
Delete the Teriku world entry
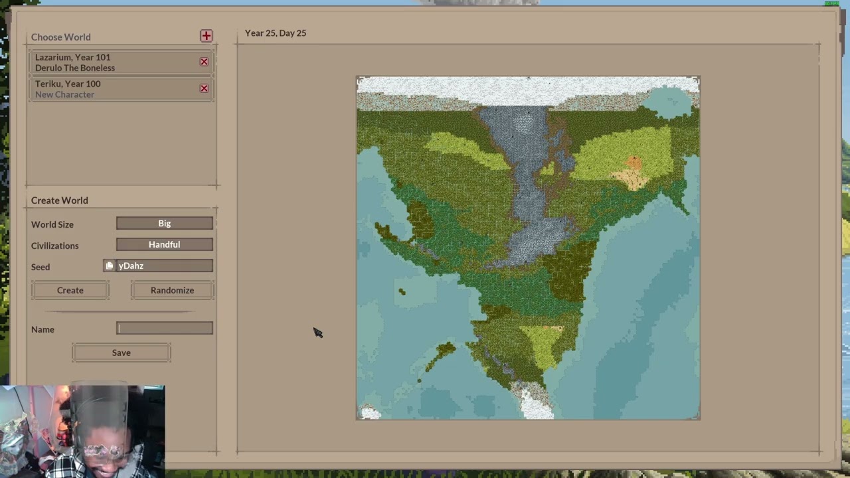pos(204,88)
